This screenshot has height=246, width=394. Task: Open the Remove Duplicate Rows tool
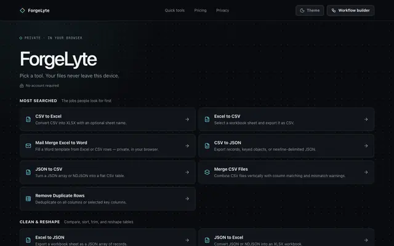coord(108,199)
